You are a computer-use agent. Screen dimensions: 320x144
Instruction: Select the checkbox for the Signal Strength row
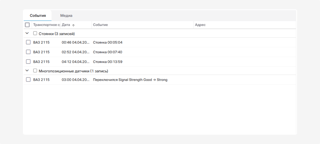pos(28,80)
